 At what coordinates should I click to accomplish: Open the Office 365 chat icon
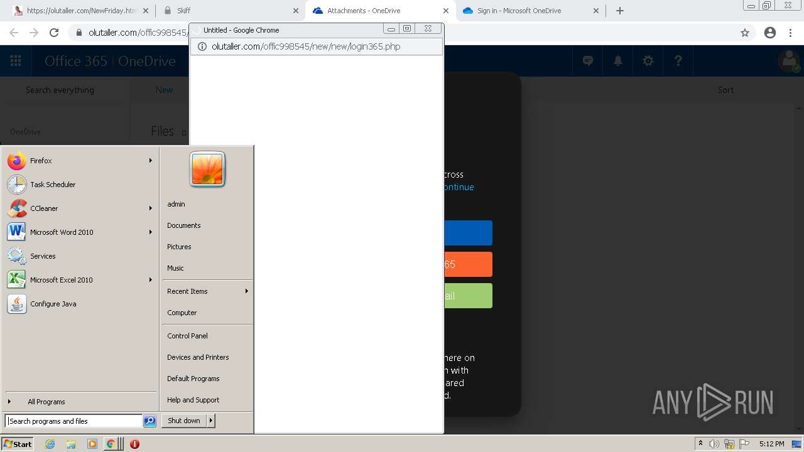click(588, 61)
